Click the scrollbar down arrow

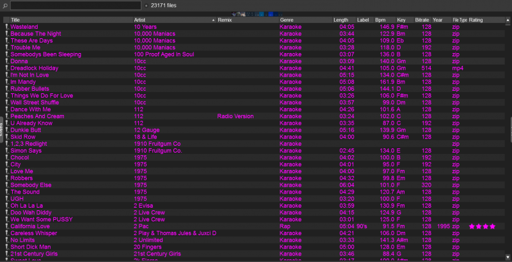(x=508, y=257)
